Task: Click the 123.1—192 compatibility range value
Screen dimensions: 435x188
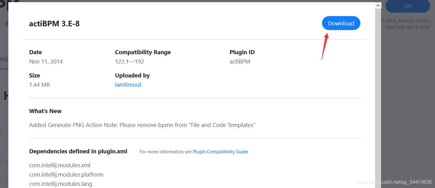Action: tap(129, 61)
